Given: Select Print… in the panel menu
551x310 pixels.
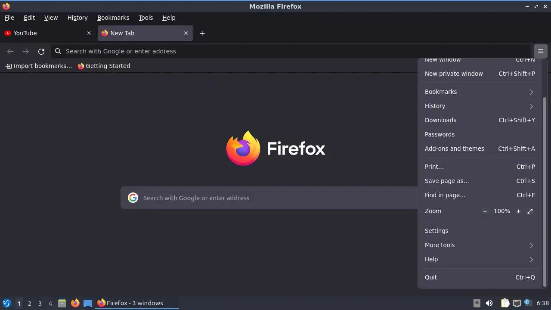Looking at the screenshot, I should [480, 167].
